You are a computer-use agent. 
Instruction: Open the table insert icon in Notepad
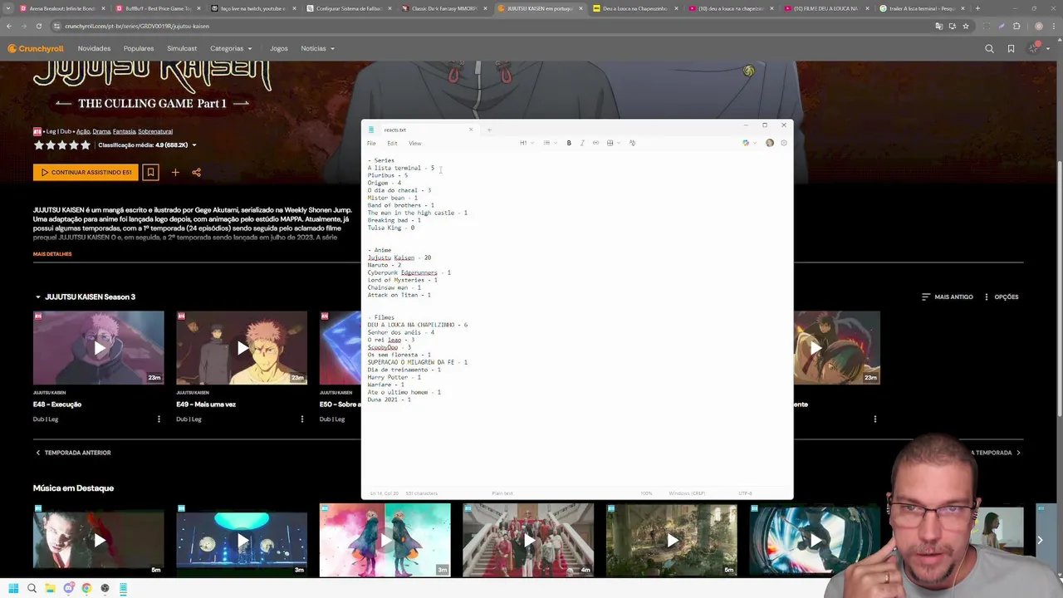[x=610, y=143]
